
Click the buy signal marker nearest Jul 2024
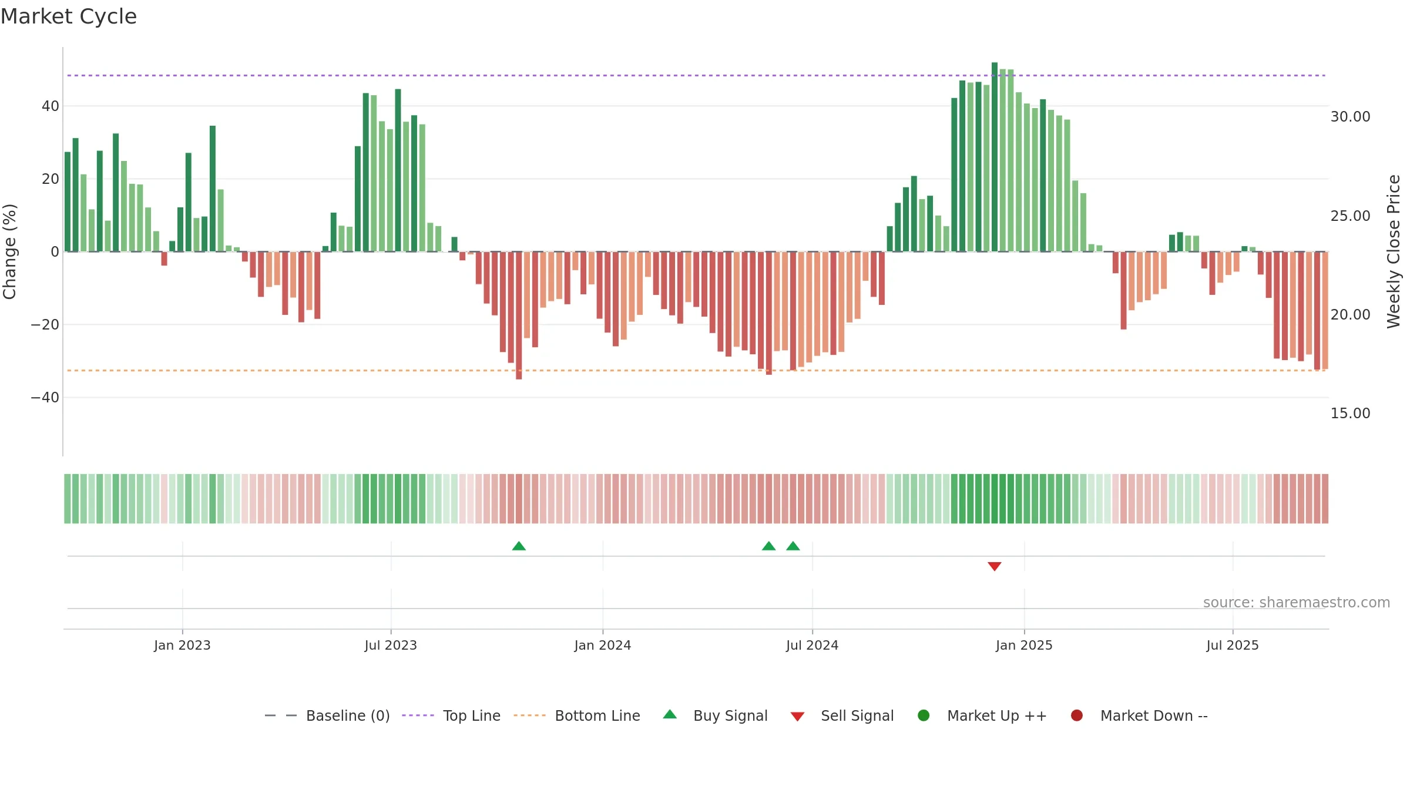coord(793,546)
